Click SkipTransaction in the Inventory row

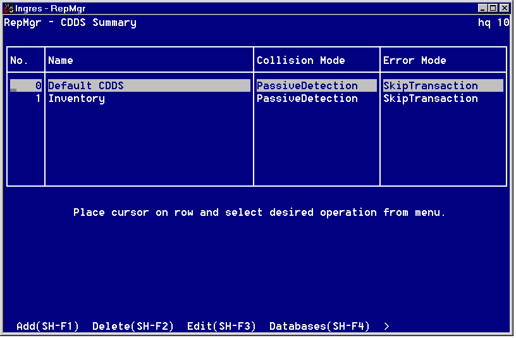pyautogui.click(x=431, y=99)
